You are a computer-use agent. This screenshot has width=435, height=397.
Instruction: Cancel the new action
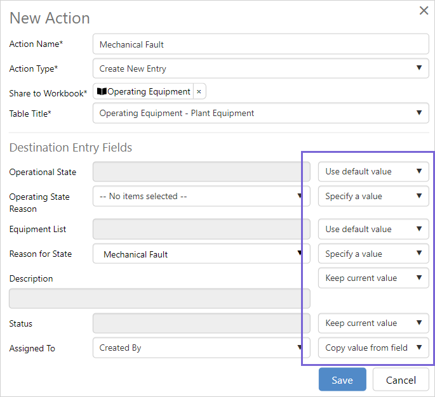(401, 380)
